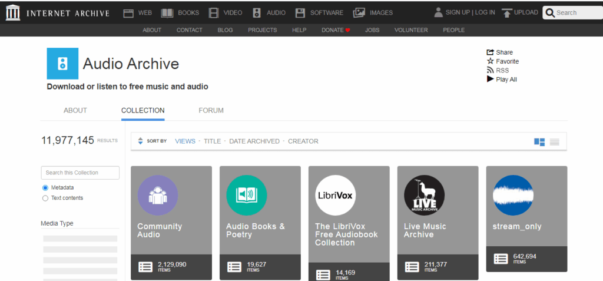Open the Books section icon
603x281 pixels.
pos(167,13)
